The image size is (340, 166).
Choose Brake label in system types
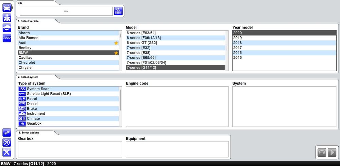pyautogui.click(x=32, y=109)
